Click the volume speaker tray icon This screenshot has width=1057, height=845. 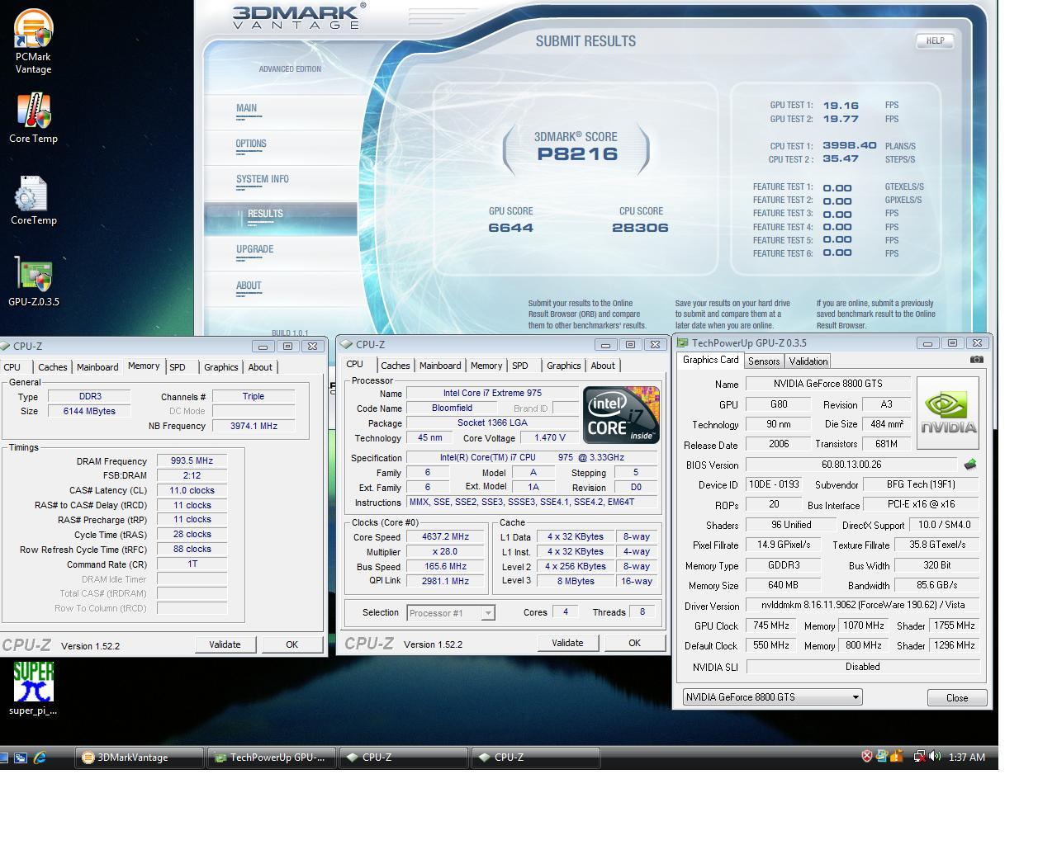[934, 756]
